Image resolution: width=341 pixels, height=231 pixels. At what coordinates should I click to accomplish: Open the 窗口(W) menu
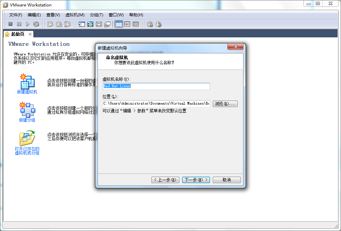click(x=116, y=15)
